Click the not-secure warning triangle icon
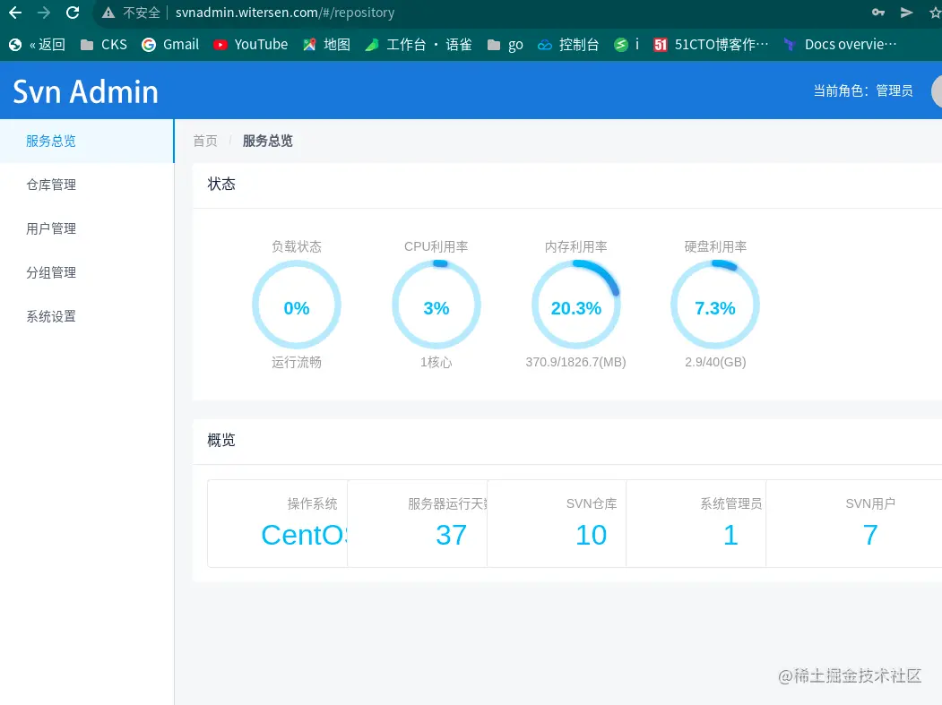Viewport: 942px width, 705px height. point(108,13)
